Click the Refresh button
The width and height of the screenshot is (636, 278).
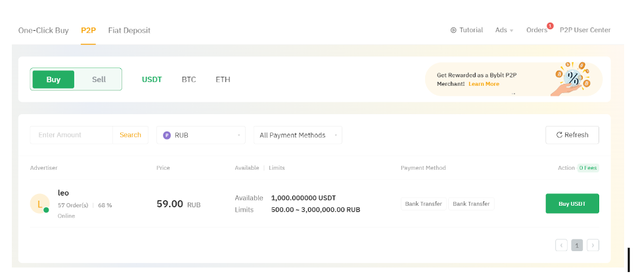(x=572, y=135)
